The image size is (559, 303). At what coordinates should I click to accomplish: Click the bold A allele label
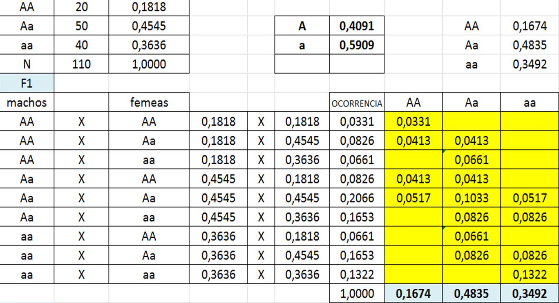[302, 26]
